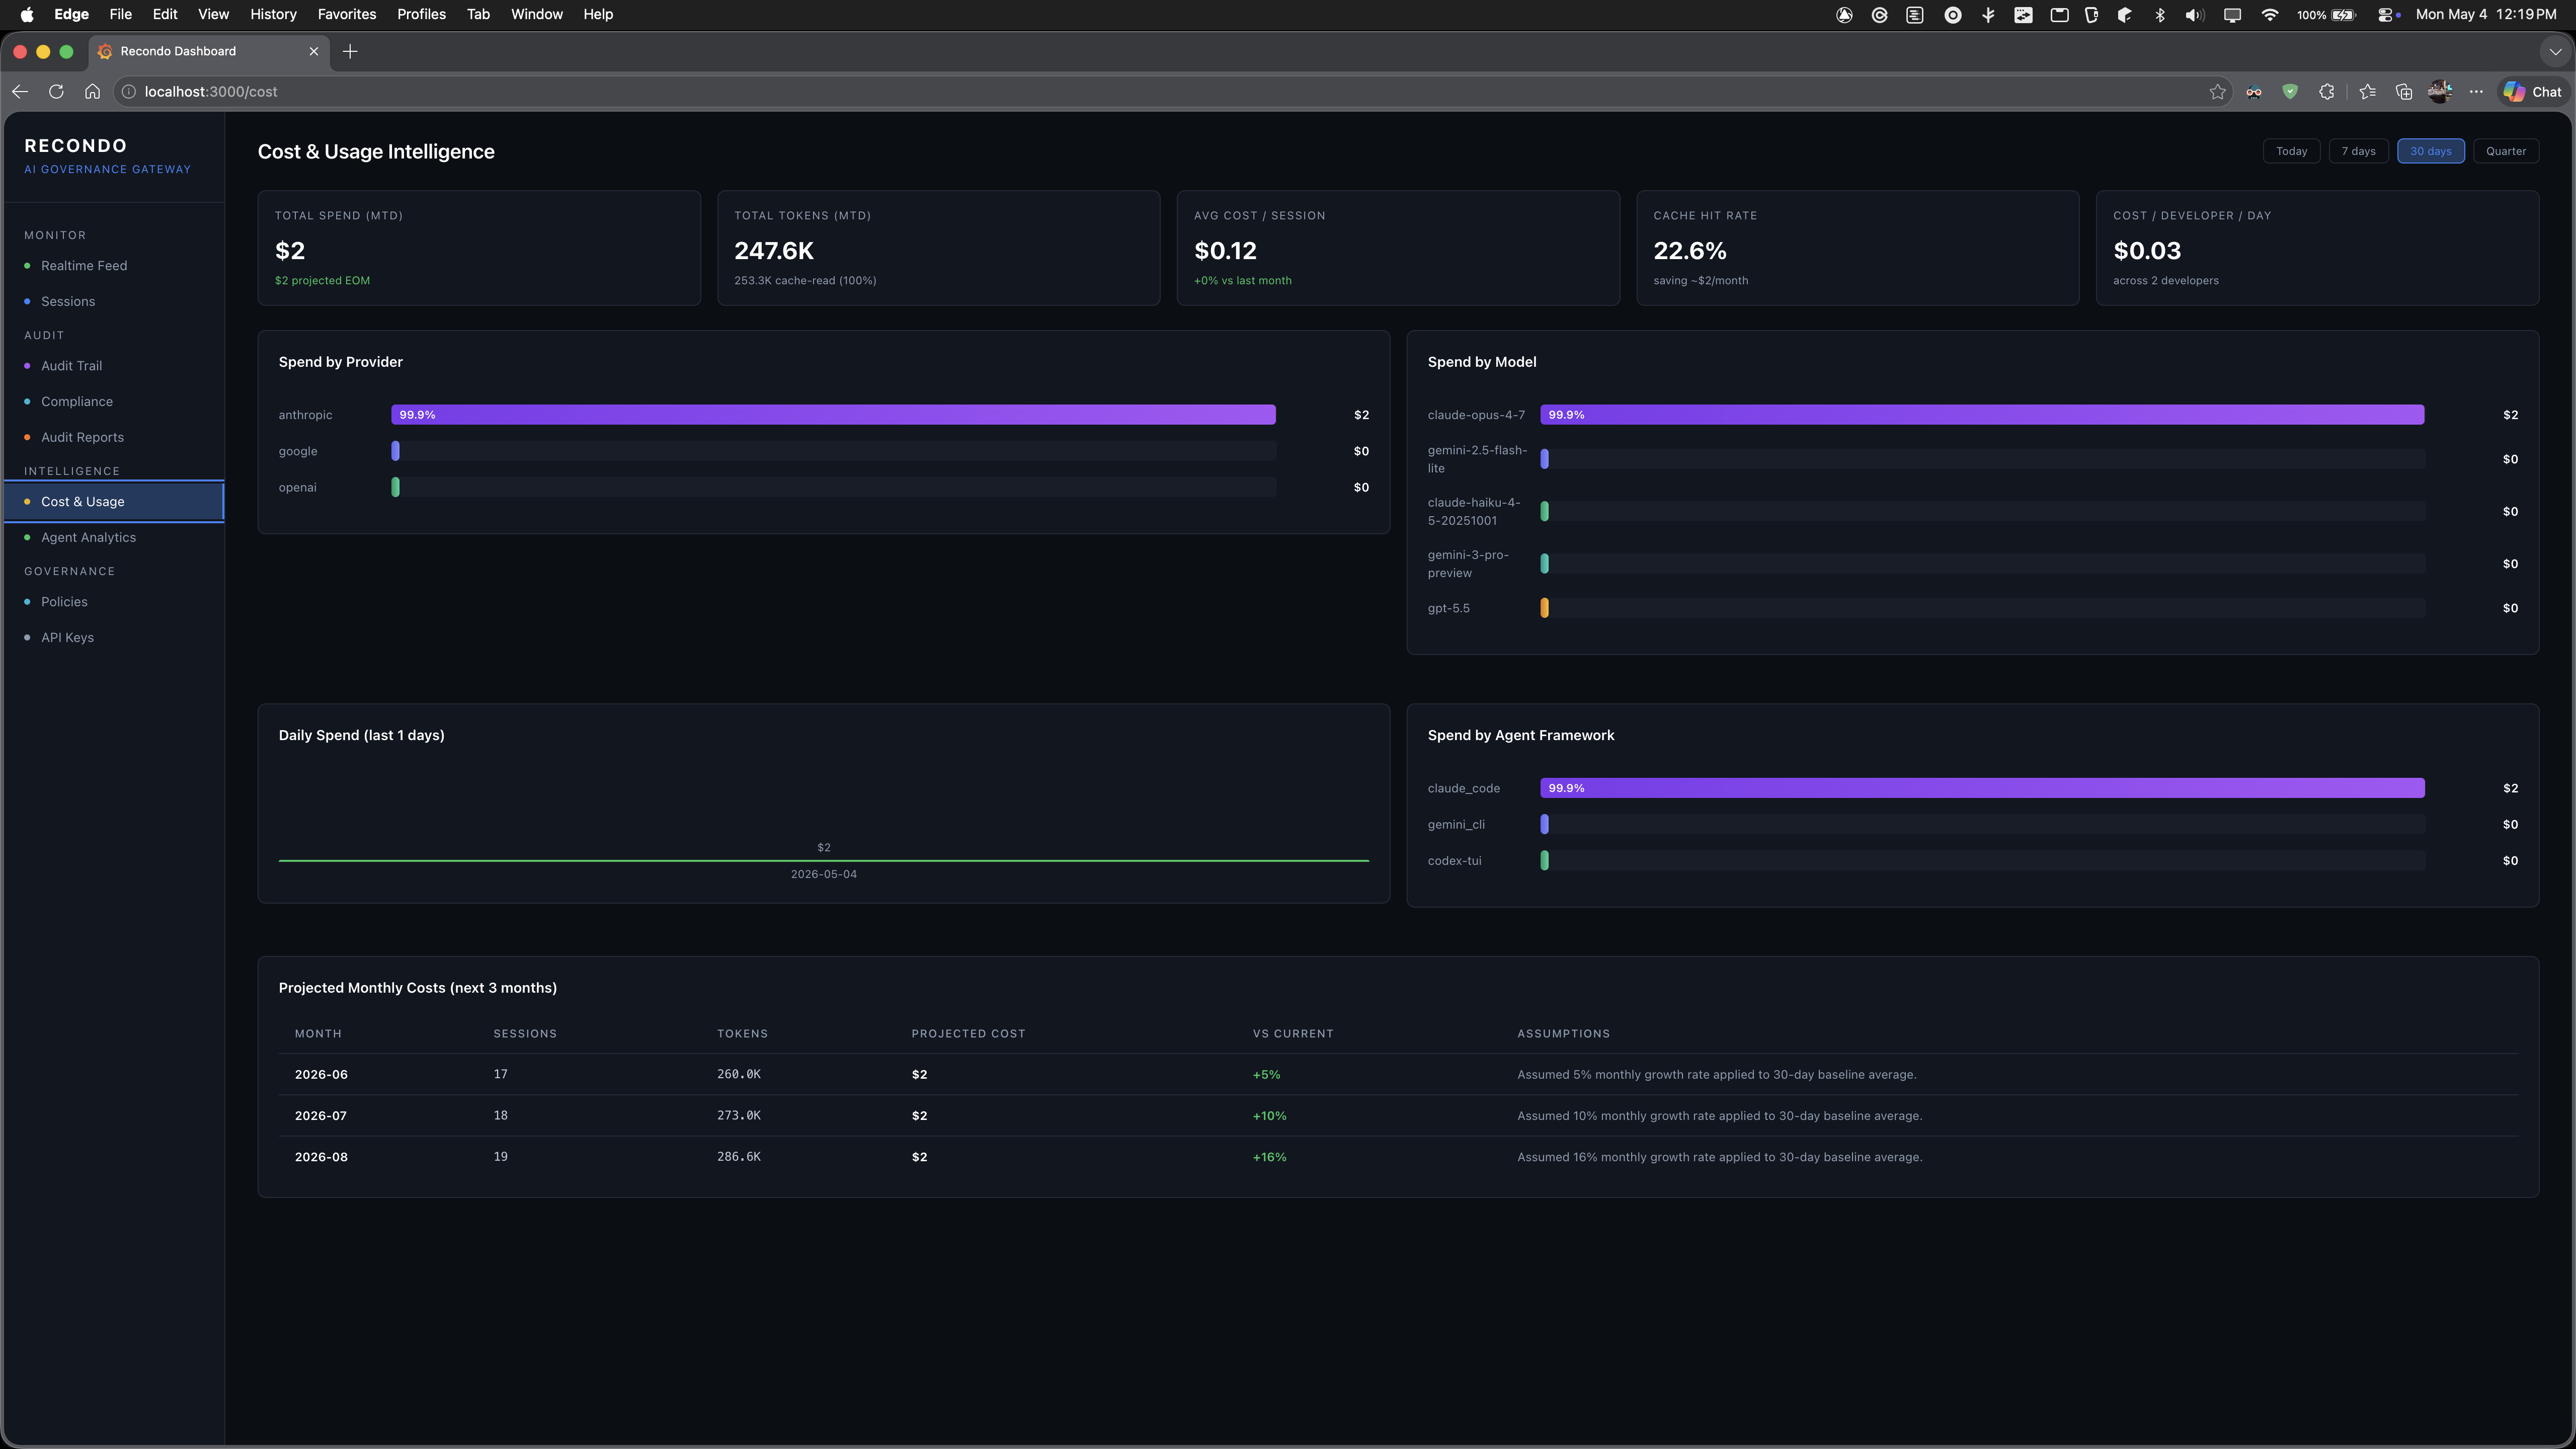Click the gpt-5.5 model label

[x=1448, y=608]
